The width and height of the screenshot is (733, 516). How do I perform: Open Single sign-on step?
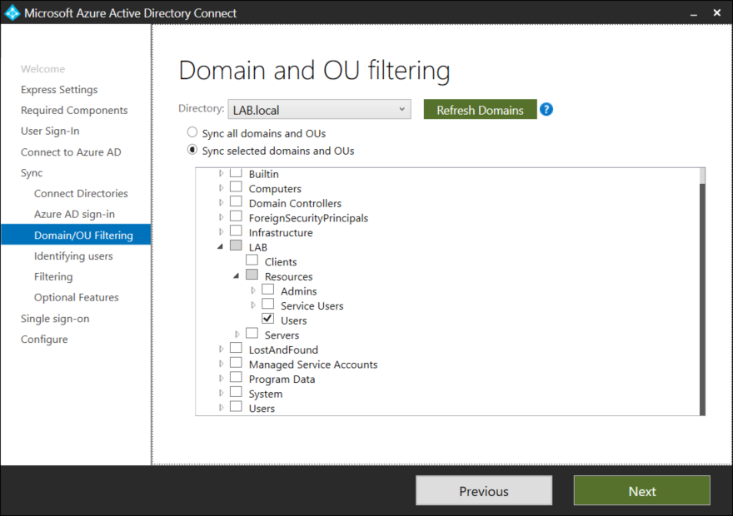(x=55, y=319)
